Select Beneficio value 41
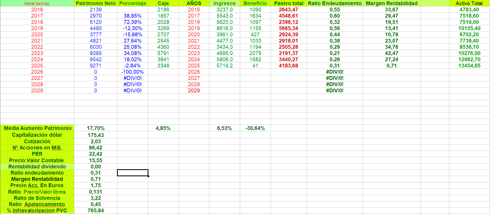 (x=255, y=66)
